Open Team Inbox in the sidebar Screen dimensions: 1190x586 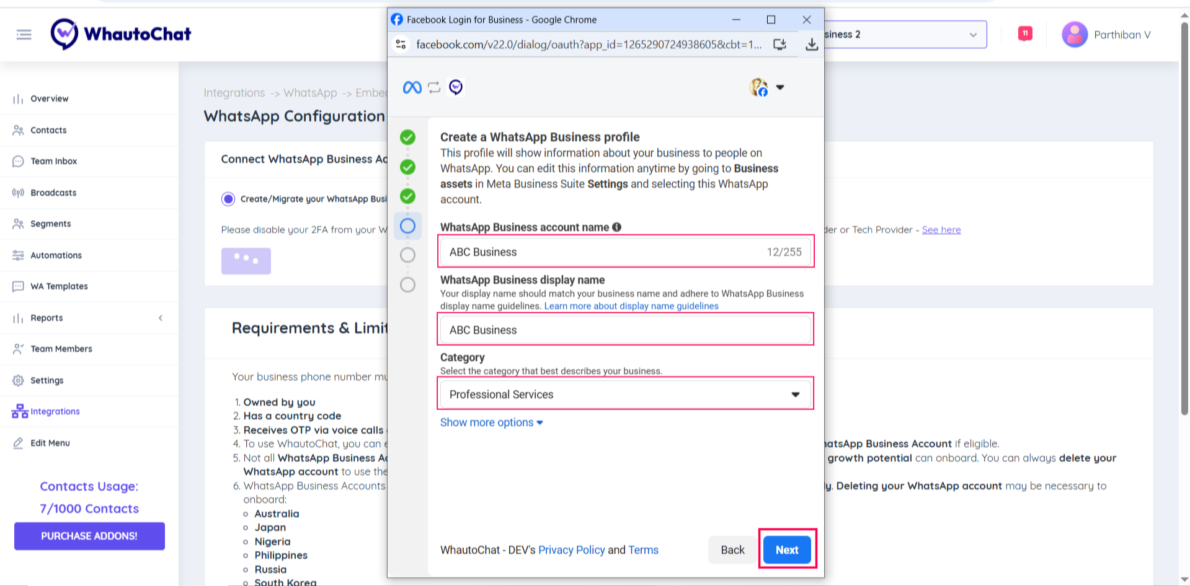(54, 161)
